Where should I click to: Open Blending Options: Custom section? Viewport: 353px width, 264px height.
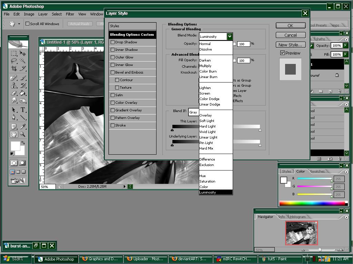click(x=132, y=35)
